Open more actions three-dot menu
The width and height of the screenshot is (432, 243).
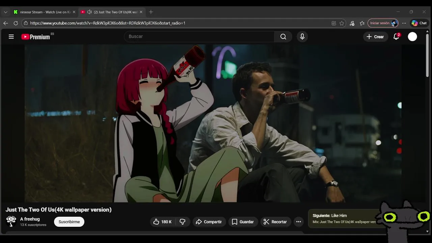pyautogui.click(x=298, y=222)
